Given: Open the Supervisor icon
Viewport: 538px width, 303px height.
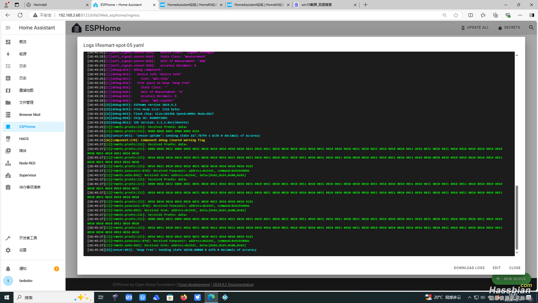Looking at the screenshot, I should (8, 175).
